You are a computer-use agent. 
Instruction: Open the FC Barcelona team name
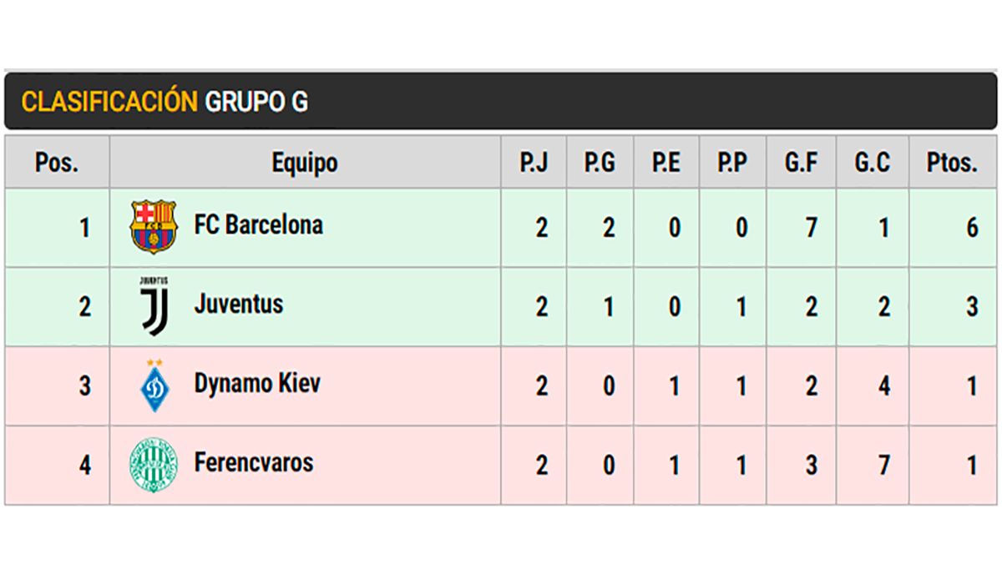pos(258,225)
